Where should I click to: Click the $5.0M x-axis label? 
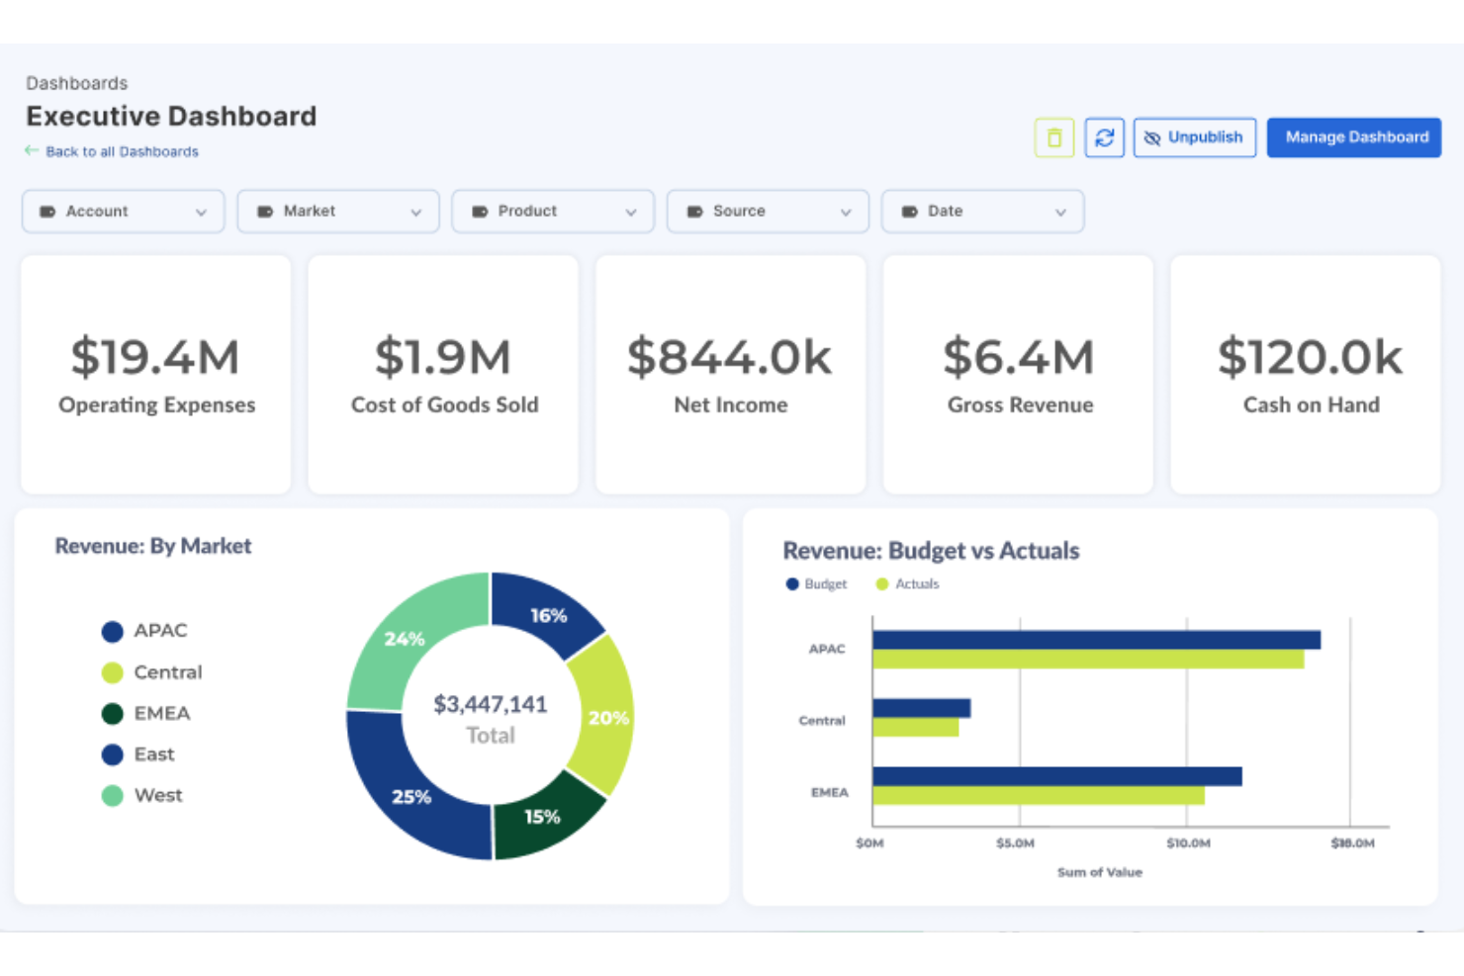coord(1015,843)
